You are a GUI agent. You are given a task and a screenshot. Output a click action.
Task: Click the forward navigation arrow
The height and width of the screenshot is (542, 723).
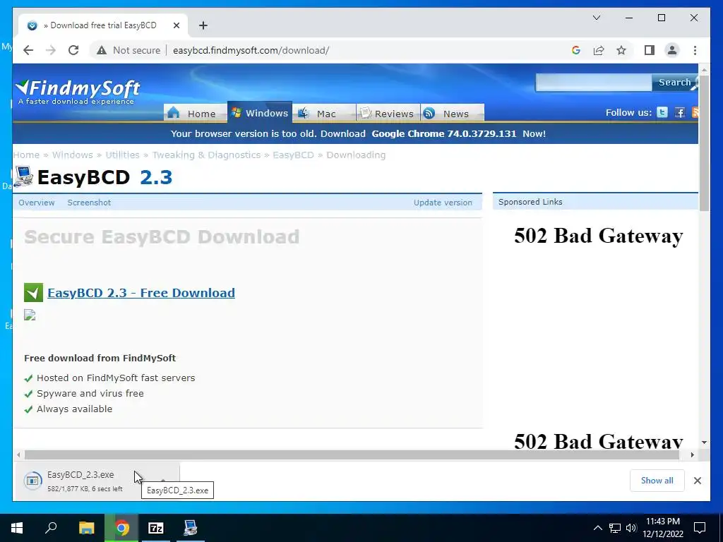[x=51, y=50]
